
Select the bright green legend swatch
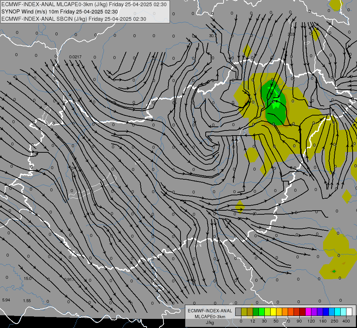pyautogui.click(x=261, y=312)
